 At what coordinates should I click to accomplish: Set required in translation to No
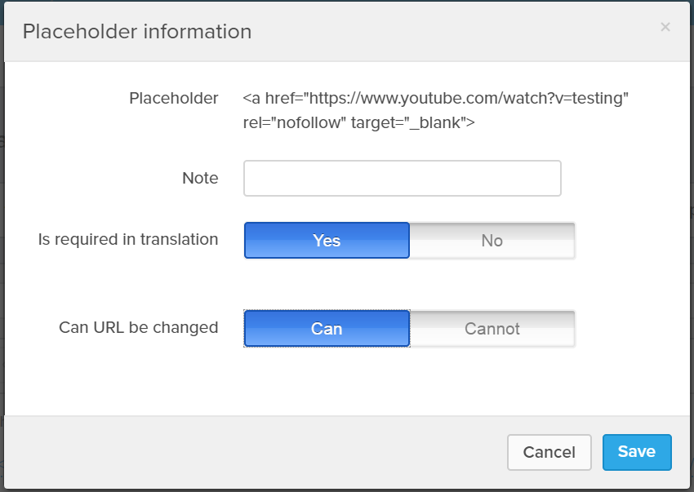tap(492, 240)
